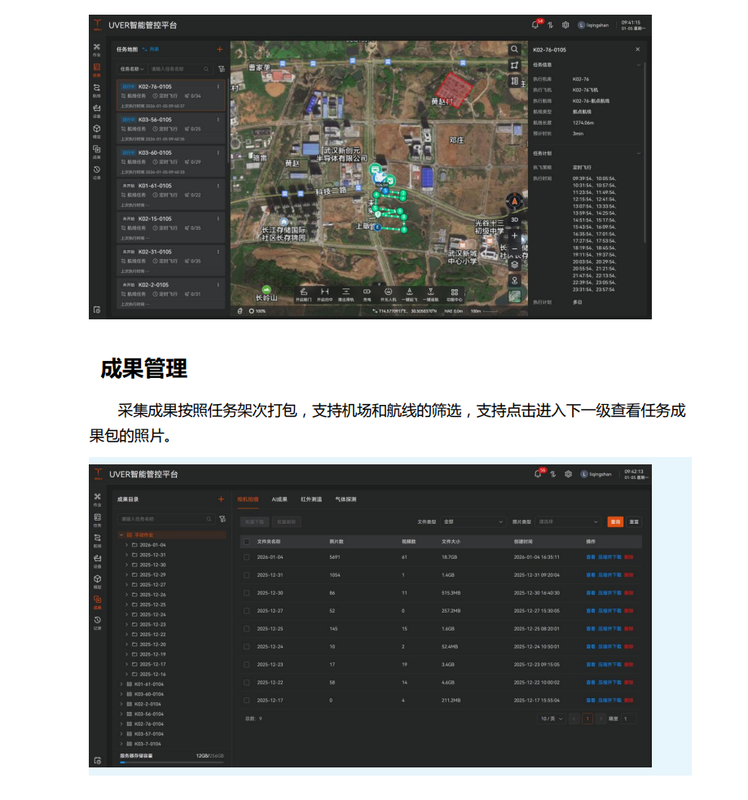Screen dimensions: 748x800
Task: Switch to the AI成果 tab
Action: click(x=279, y=499)
